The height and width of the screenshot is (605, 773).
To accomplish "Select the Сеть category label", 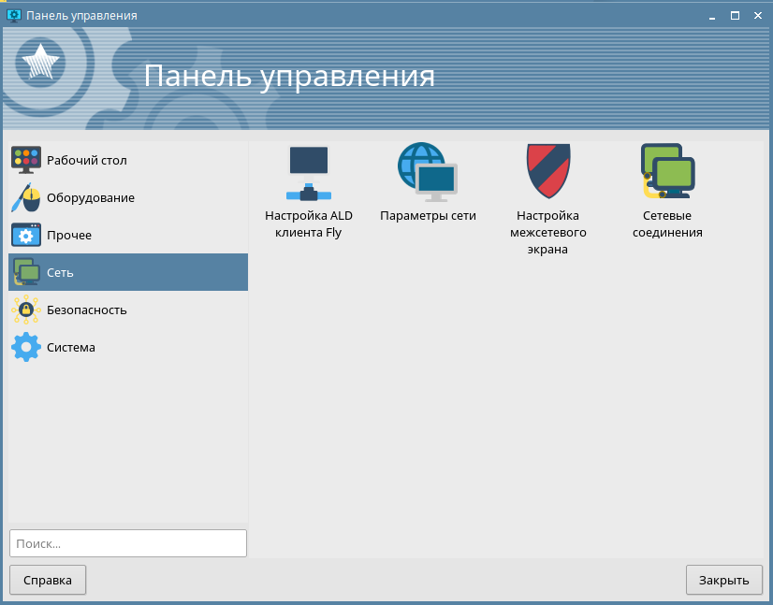I will pos(60,272).
